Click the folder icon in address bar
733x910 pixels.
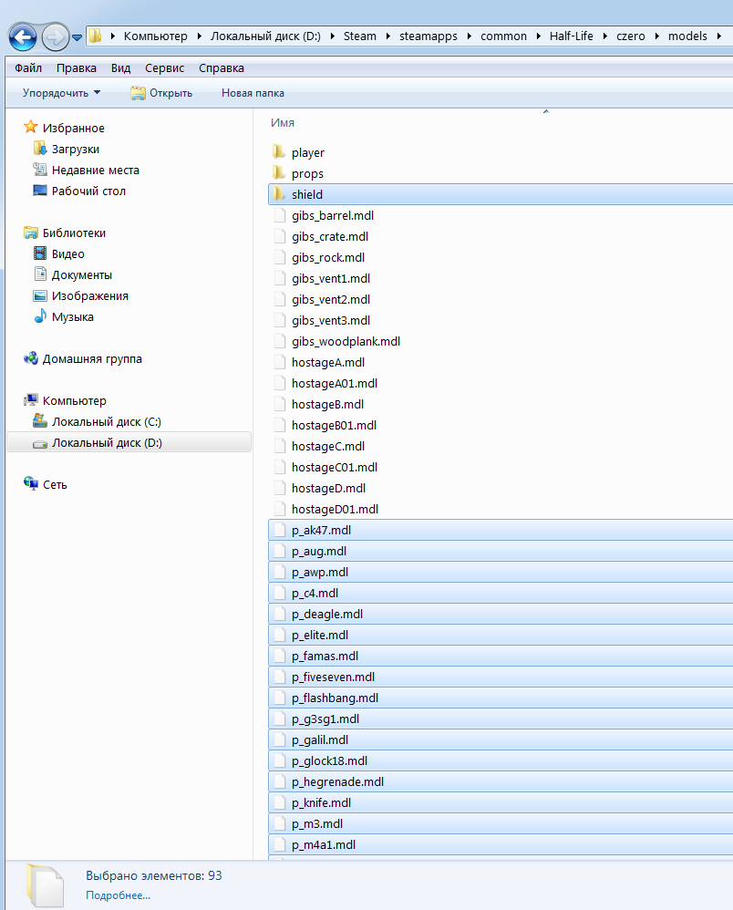click(x=95, y=36)
